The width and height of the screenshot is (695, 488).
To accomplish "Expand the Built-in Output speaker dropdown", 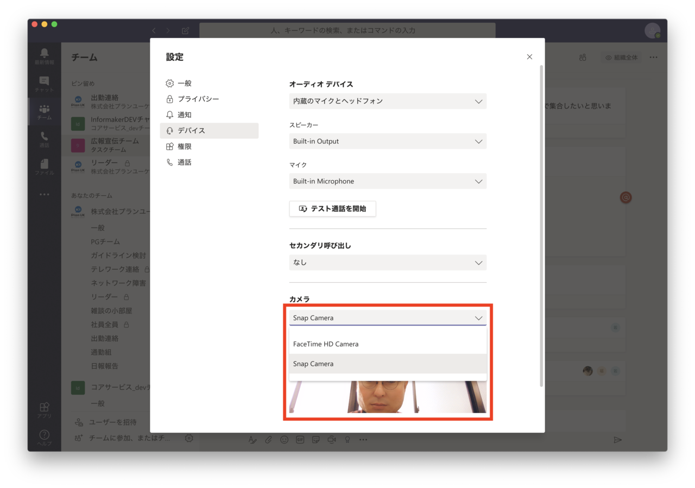I will [x=388, y=142].
